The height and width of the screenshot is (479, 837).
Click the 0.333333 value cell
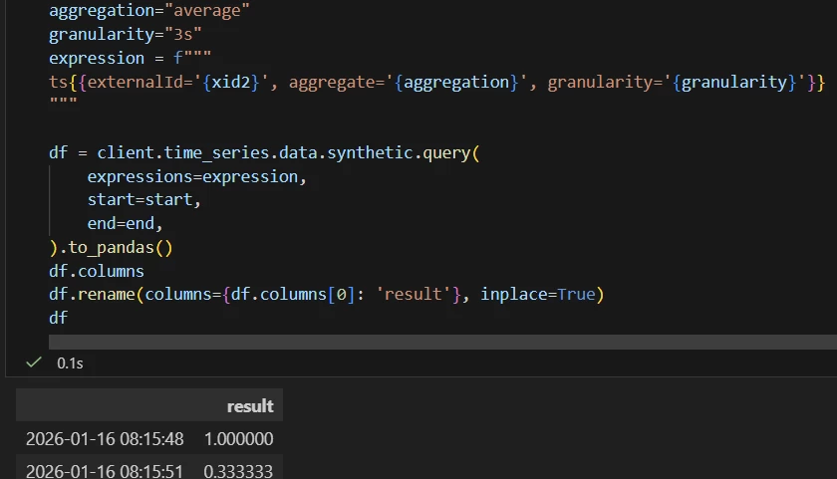coord(238,470)
